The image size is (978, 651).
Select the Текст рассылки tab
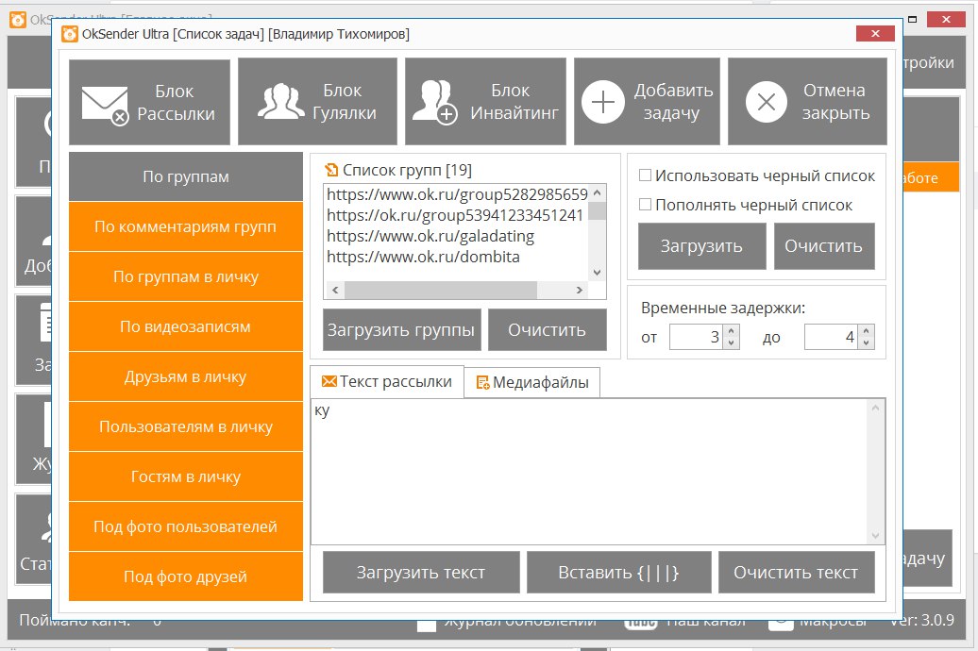click(x=387, y=382)
